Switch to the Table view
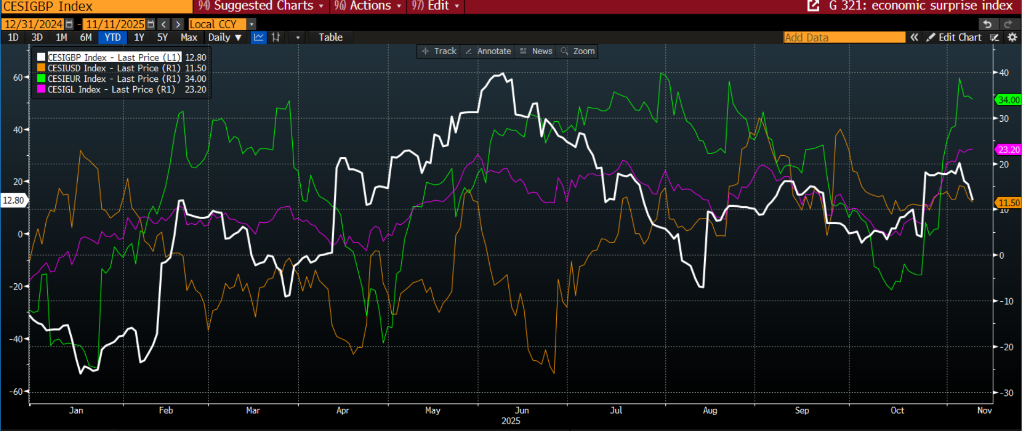Image resolution: width=1022 pixels, height=431 pixels. (x=331, y=37)
